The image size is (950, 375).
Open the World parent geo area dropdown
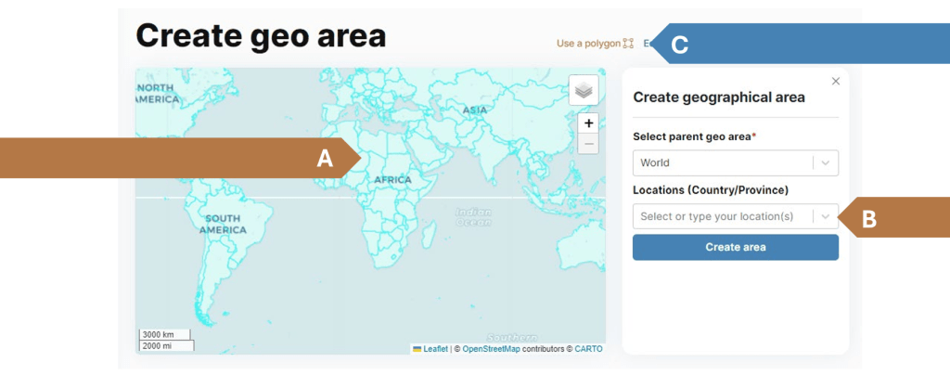tap(736, 163)
